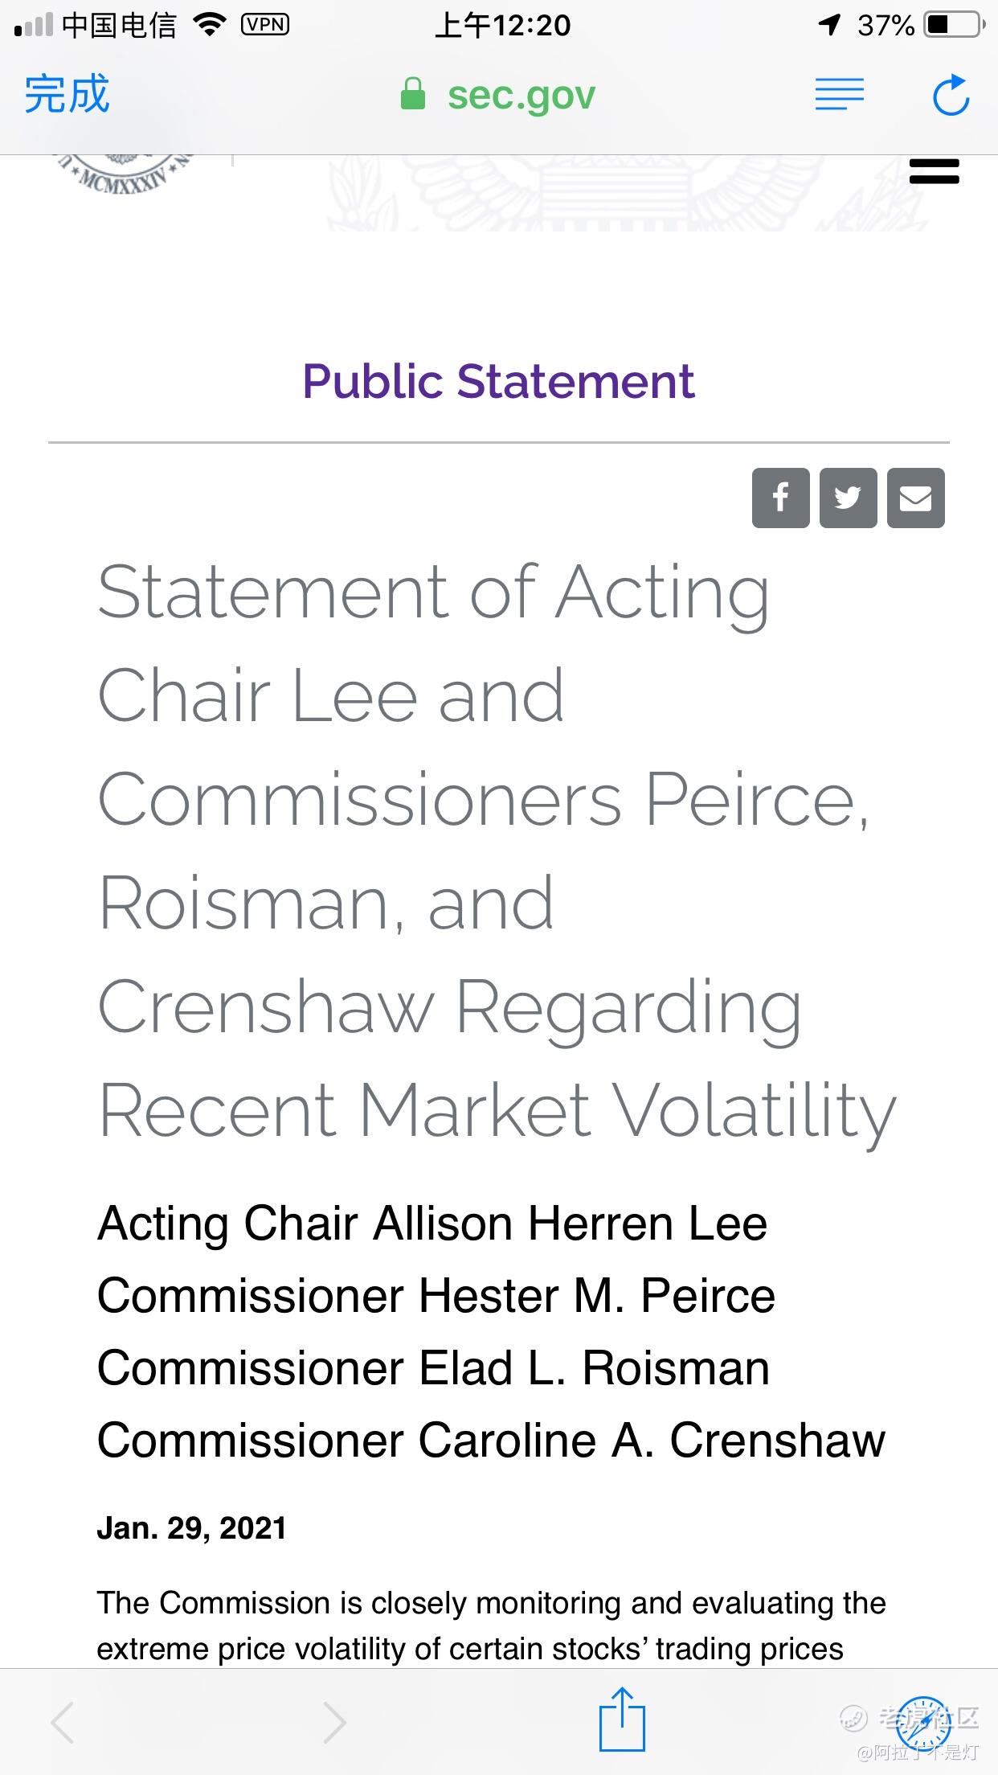The width and height of the screenshot is (998, 1775).
Task: Open page in Safari compass icon
Action: point(923,1722)
